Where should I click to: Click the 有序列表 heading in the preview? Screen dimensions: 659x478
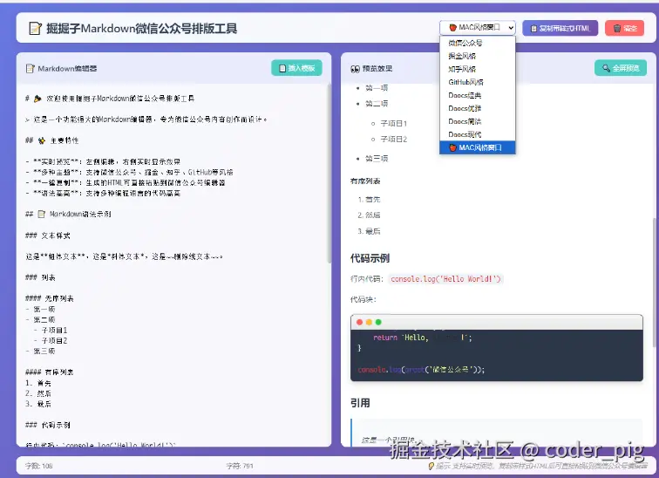tap(365, 181)
